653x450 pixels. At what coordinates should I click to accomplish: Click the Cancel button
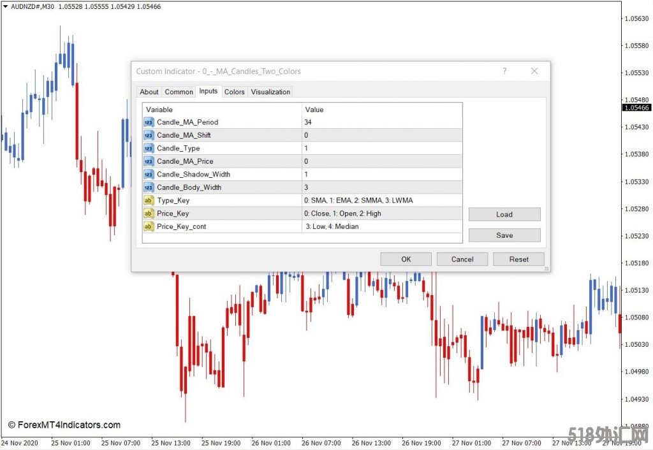coord(462,259)
